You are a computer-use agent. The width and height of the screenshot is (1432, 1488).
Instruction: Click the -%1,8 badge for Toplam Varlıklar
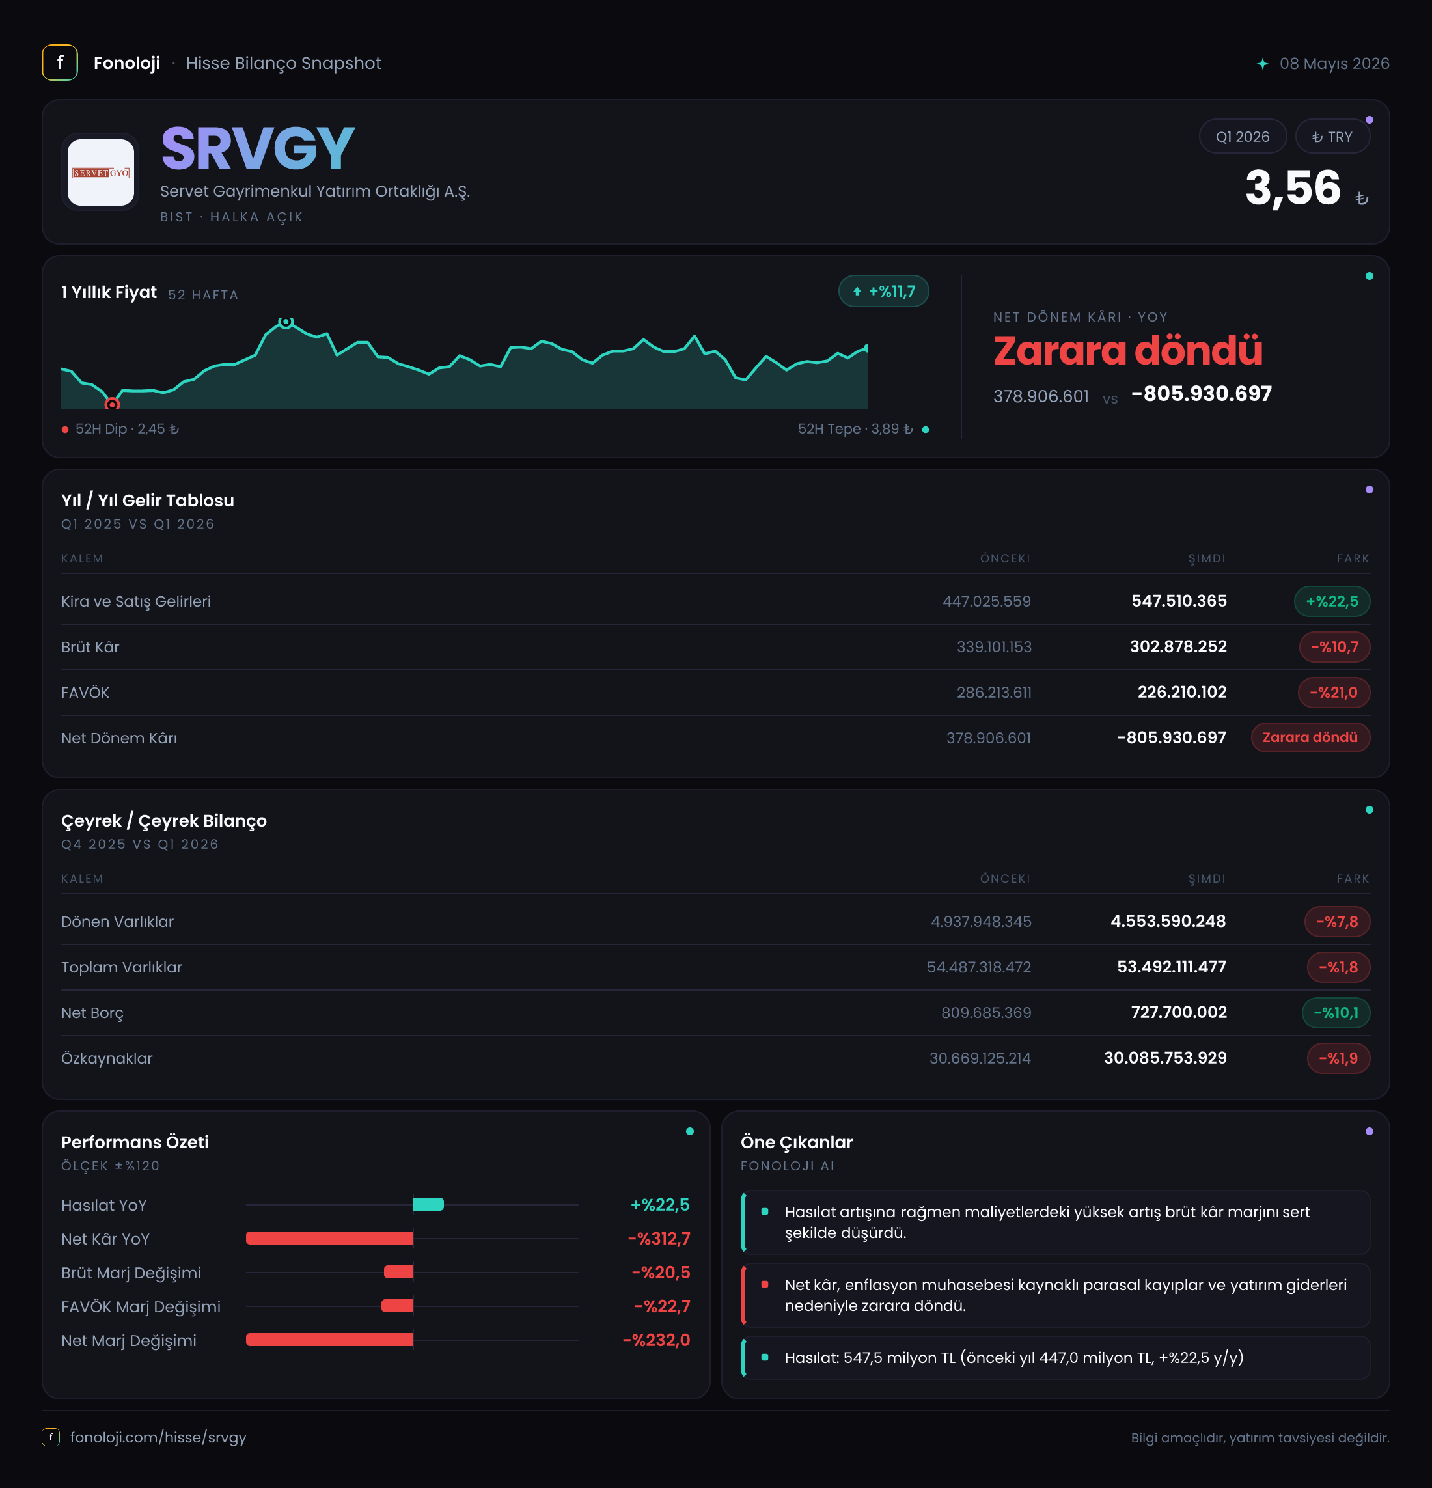(x=1338, y=967)
